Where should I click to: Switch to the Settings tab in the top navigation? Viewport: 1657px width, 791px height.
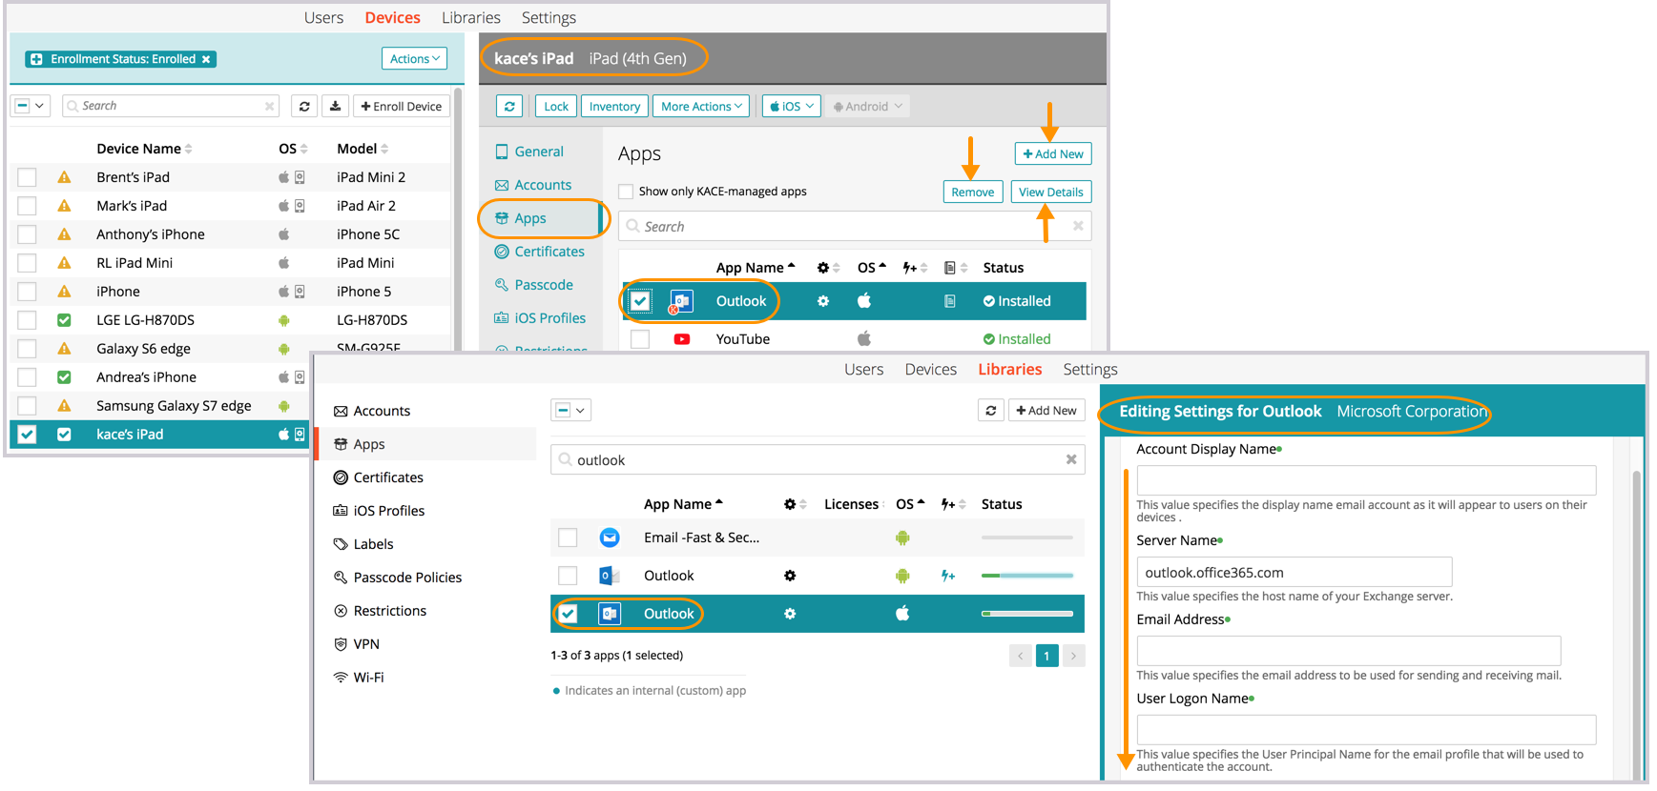(x=548, y=17)
